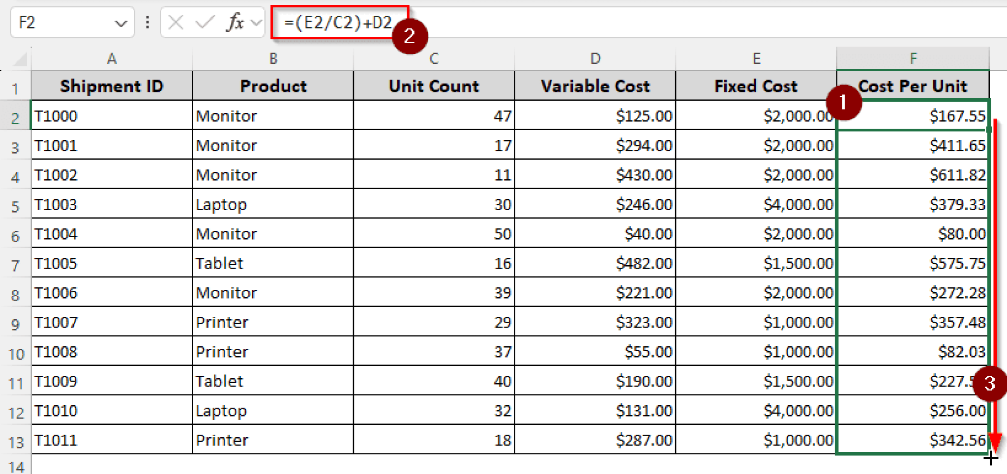Click the Cost Per Unit header cell
The height and width of the screenshot is (474, 1007).
913,86
